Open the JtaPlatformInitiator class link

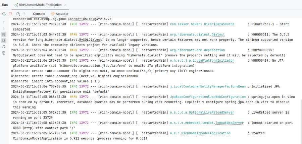[215, 61]
